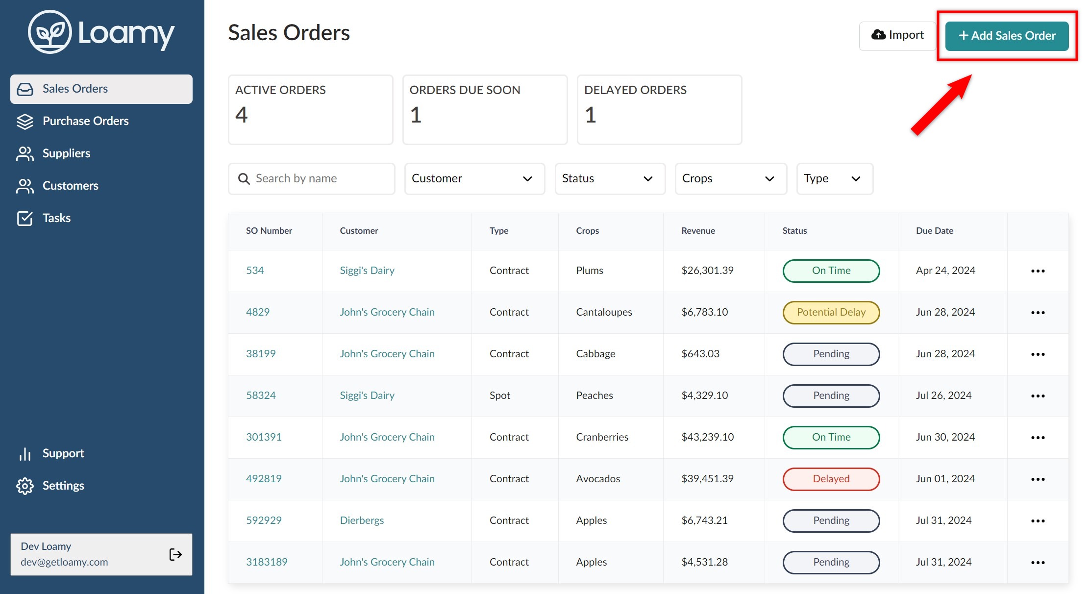This screenshot has width=1090, height=594.
Task: Open sales order 4829 link
Action: tap(258, 312)
